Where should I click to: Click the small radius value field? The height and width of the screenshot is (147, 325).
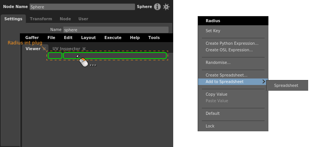[x=55, y=56]
